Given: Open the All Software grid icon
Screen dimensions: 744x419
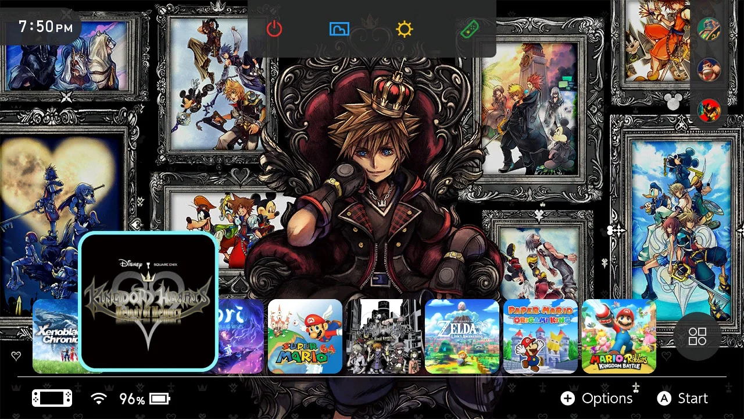Looking at the screenshot, I should click(697, 336).
